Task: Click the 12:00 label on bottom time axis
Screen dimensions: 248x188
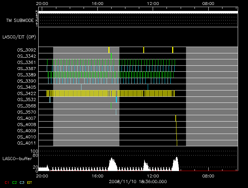Action: 153,176
